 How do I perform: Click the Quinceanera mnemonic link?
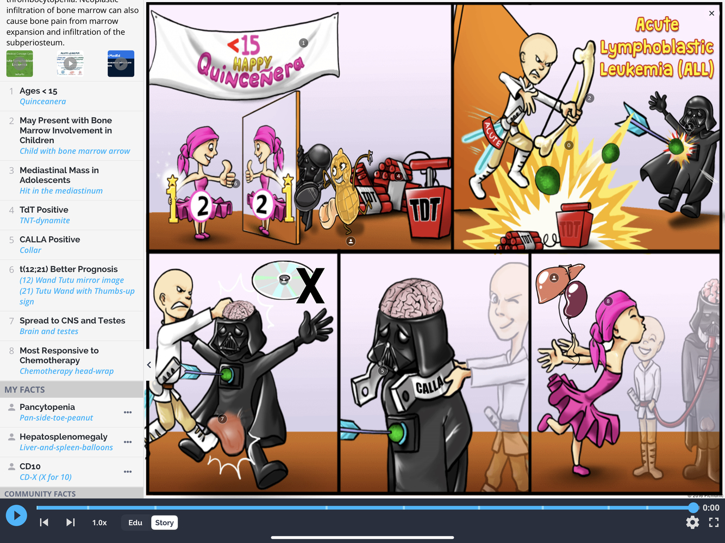(x=43, y=102)
